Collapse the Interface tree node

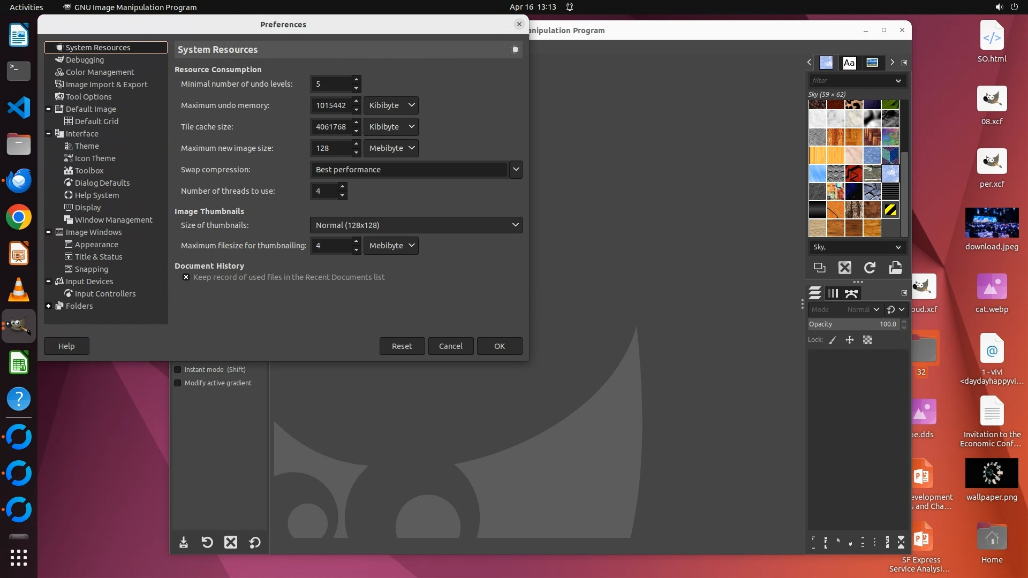click(49, 134)
